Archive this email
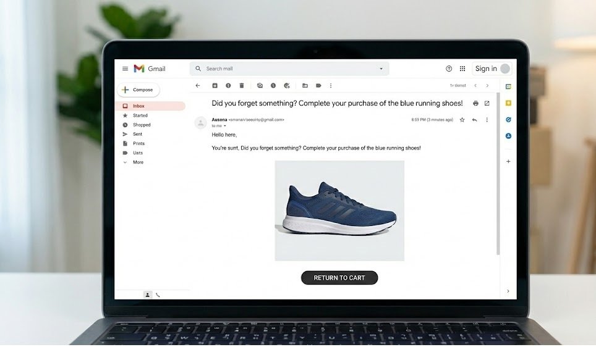Viewport: 596px width, 347px height. click(x=215, y=86)
